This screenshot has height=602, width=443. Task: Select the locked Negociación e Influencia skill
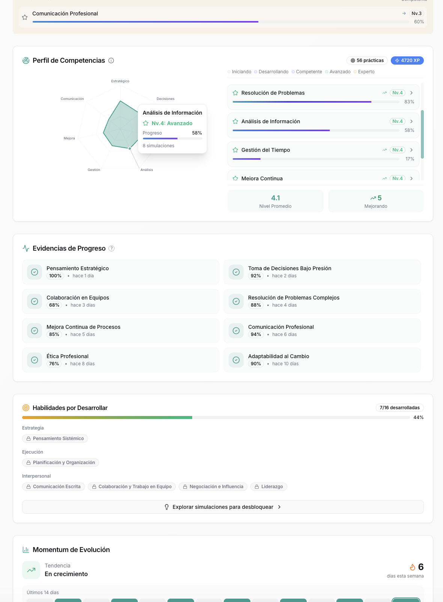click(213, 487)
